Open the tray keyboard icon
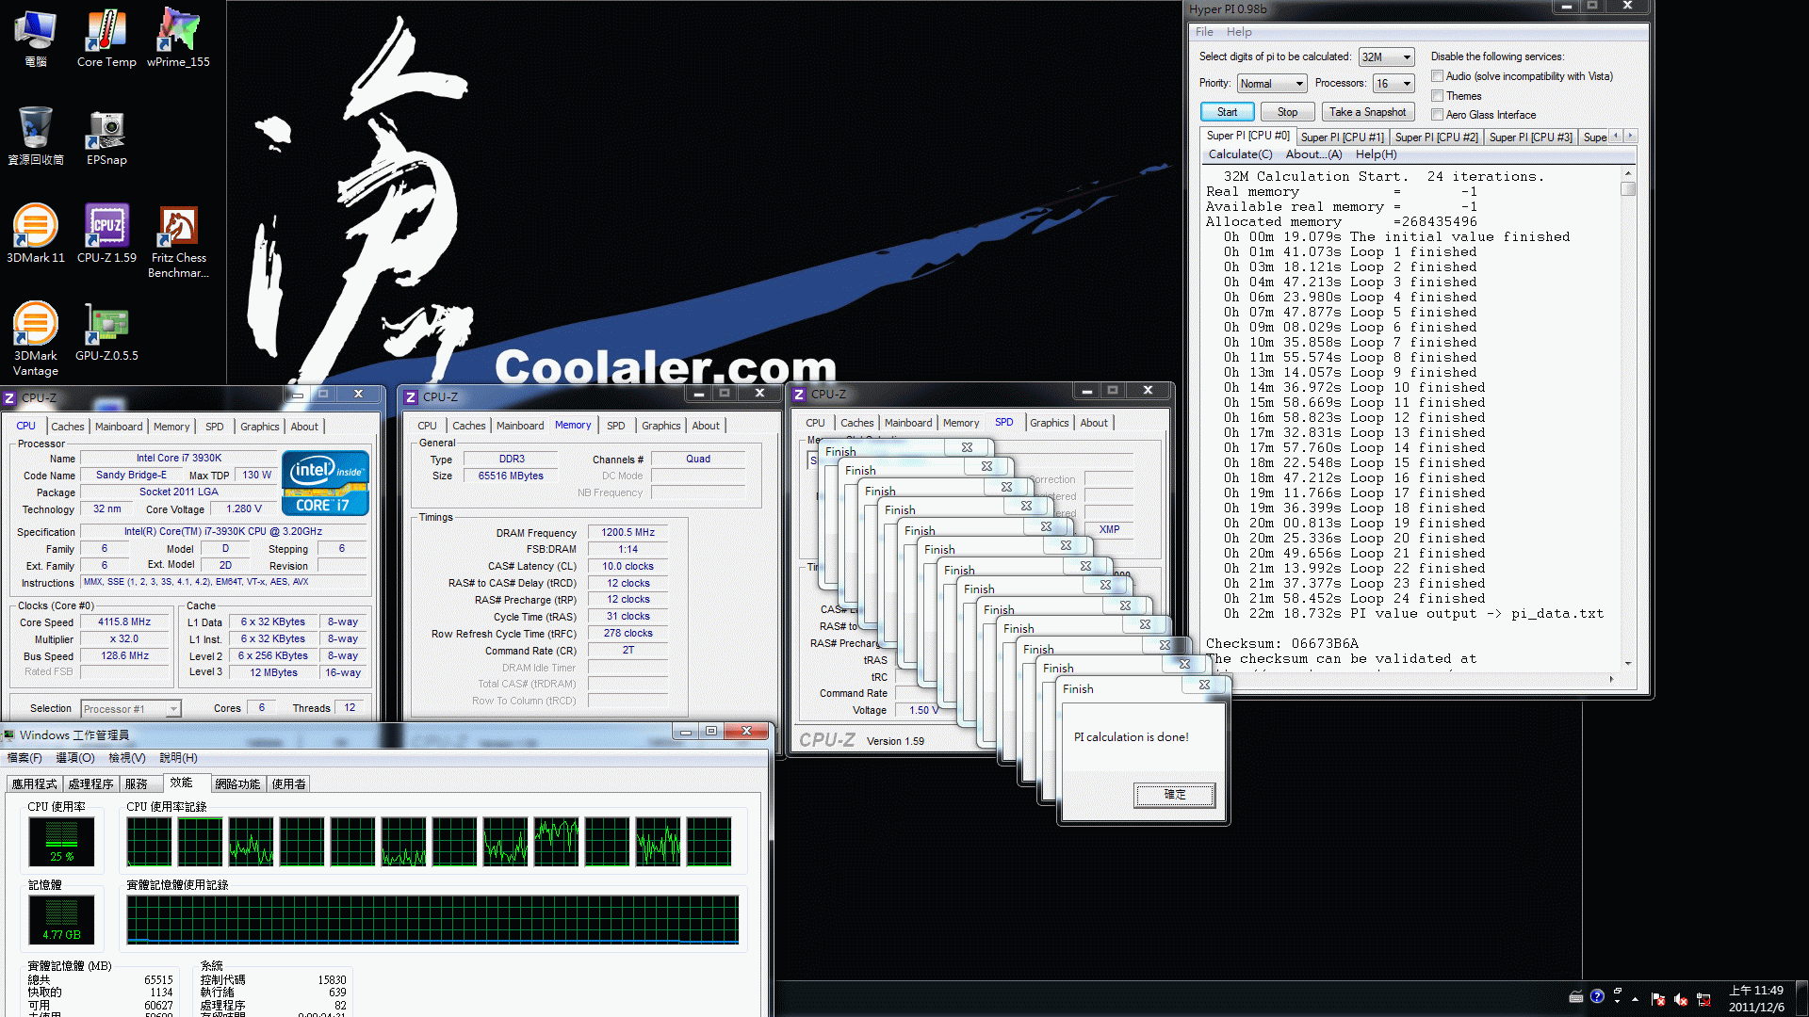Image resolution: width=1809 pixels, height=1017 pixels. pos(1575,997)
